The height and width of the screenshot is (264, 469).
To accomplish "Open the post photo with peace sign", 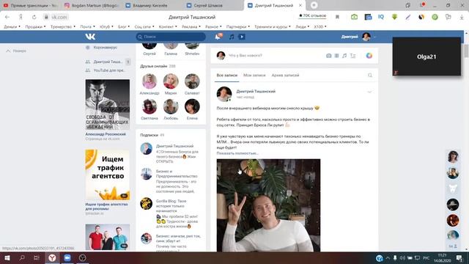I will click(x=268, y=205).
